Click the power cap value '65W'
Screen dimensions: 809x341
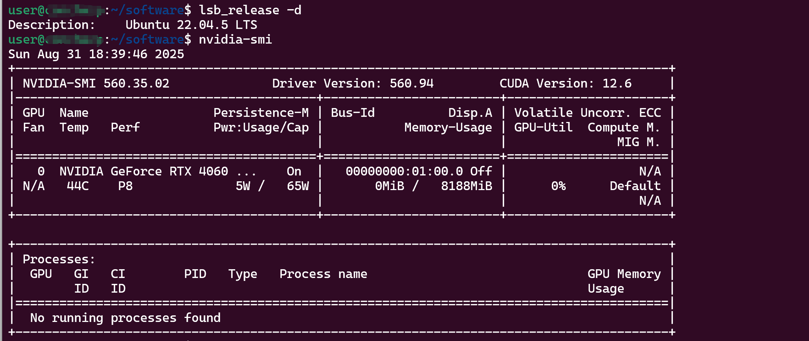[298, 186]
